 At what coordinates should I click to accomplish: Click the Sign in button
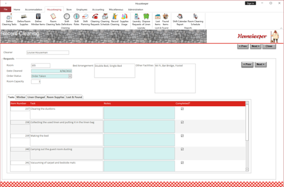click(250, 3)
